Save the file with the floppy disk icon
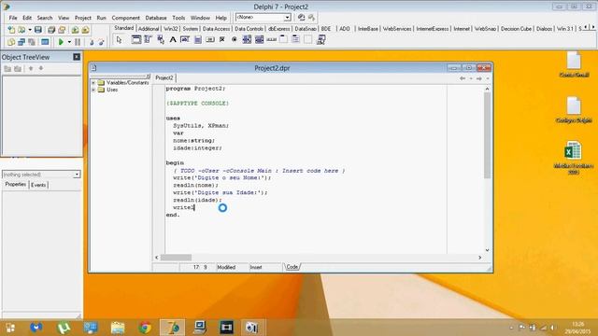This screenshot has height=336, width=598. click(x=38, y=30)
